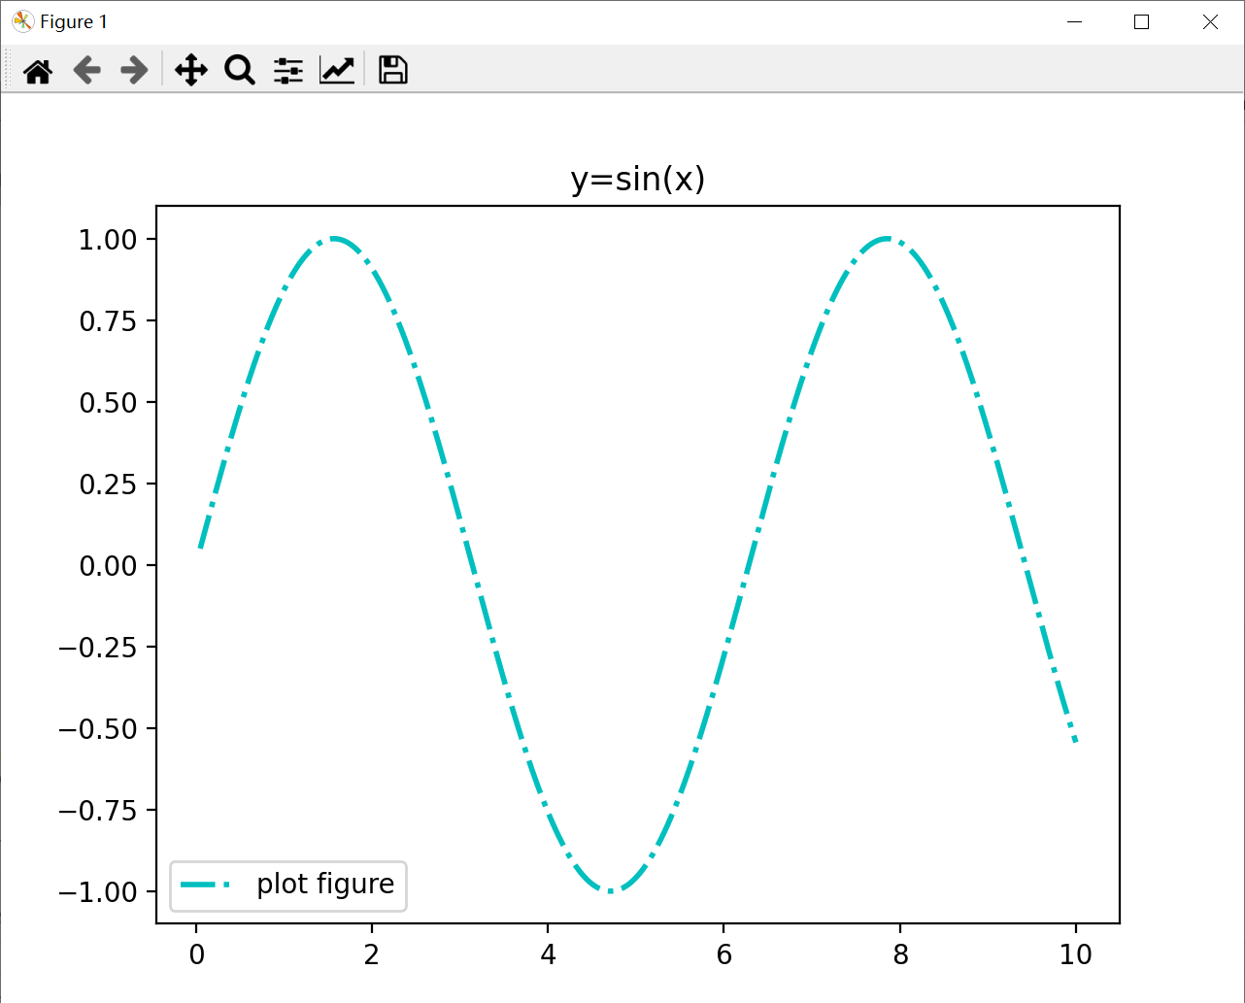The height and width of the screenshot is (1003, 1245).
Task: Open the Edit axis and curve parameters dialog
Action: [x=337, y=70]
